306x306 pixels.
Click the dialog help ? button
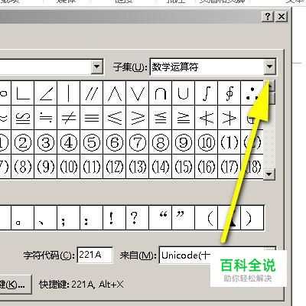[x=268, y=17]
